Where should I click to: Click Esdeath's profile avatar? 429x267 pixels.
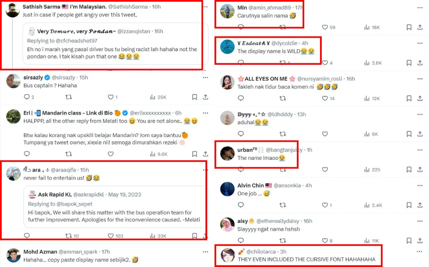point(227,47)
